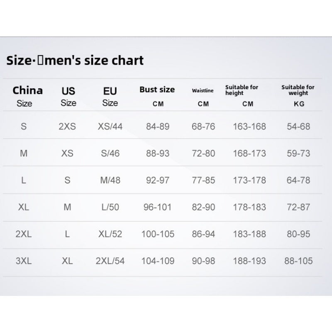Screen dimensions: 332x332
Task: Select the EU Size column header
Action: 110,96
